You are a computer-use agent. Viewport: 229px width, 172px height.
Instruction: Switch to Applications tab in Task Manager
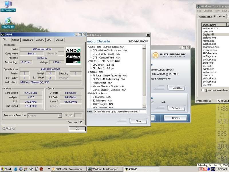coord(205,17)
